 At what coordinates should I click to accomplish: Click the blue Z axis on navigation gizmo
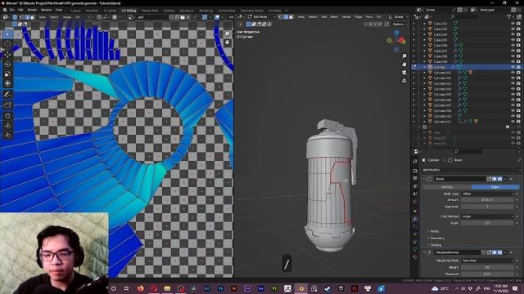coord(396,33)
